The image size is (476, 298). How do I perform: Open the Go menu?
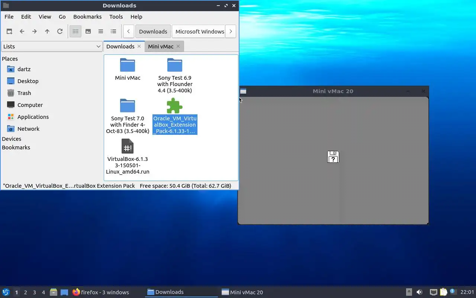[x=62, y=17]
